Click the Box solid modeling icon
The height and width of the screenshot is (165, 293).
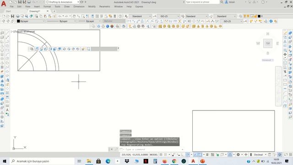[x=194, y=26]
